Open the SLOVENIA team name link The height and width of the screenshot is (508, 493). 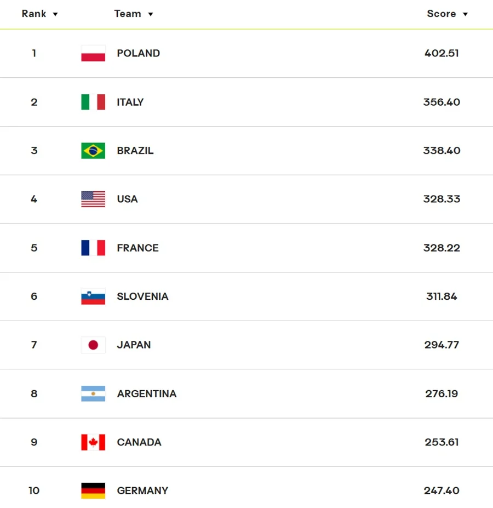[x=142, y=296]
